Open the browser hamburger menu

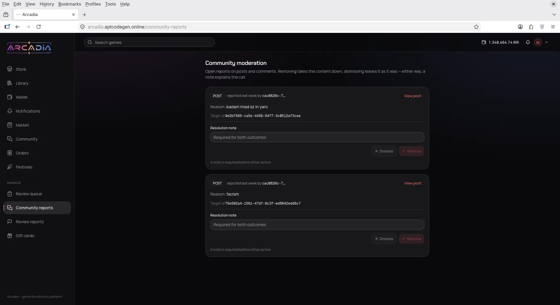553,27
